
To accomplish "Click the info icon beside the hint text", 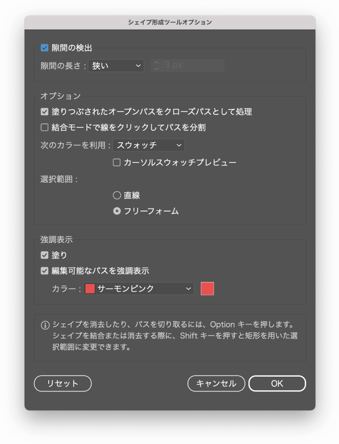I will pyautogui.click(x=45, y=325).
